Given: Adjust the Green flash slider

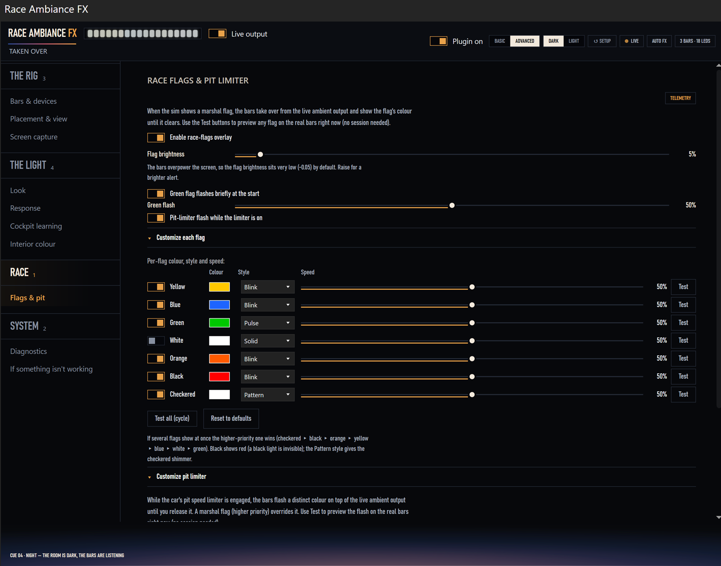Looking at the screenshot, I should click(x=452, y=205).
